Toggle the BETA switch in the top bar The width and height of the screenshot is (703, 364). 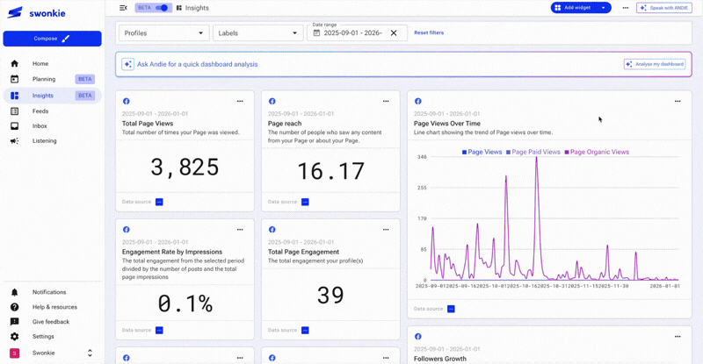click(162, 8)
